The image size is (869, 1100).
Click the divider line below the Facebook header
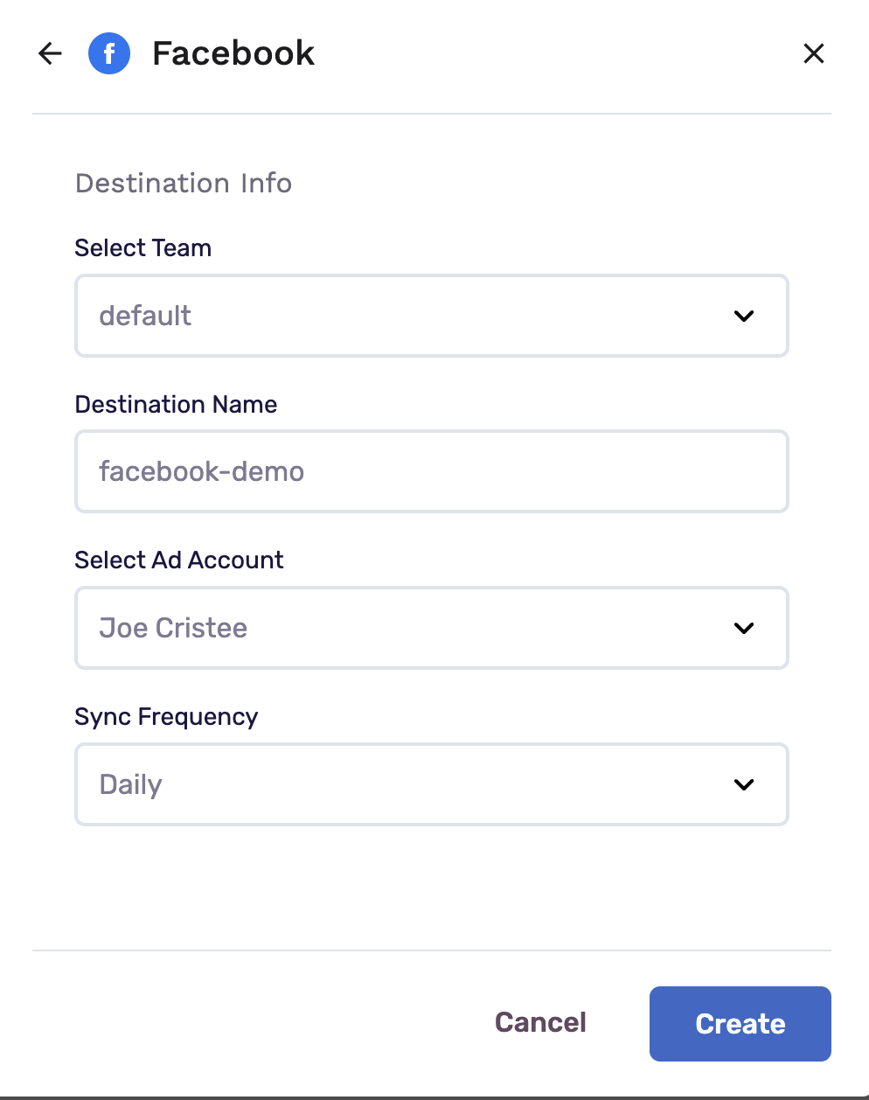tap(432, 114)
